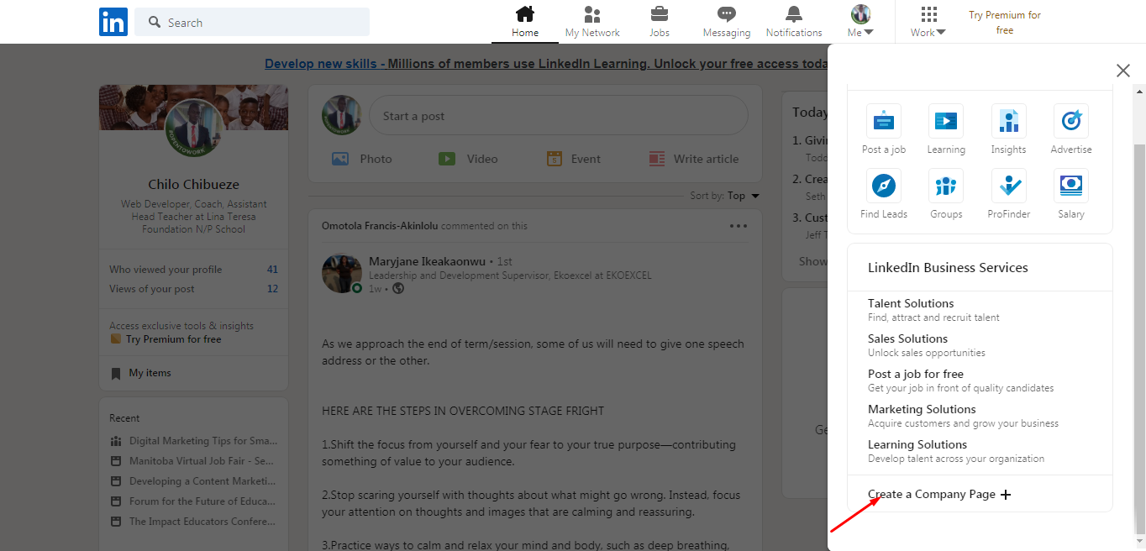The width and height of the screenshot is (1146, 551).
Task: Toggle the Work apps grid menu
Action: pos(928,22)
